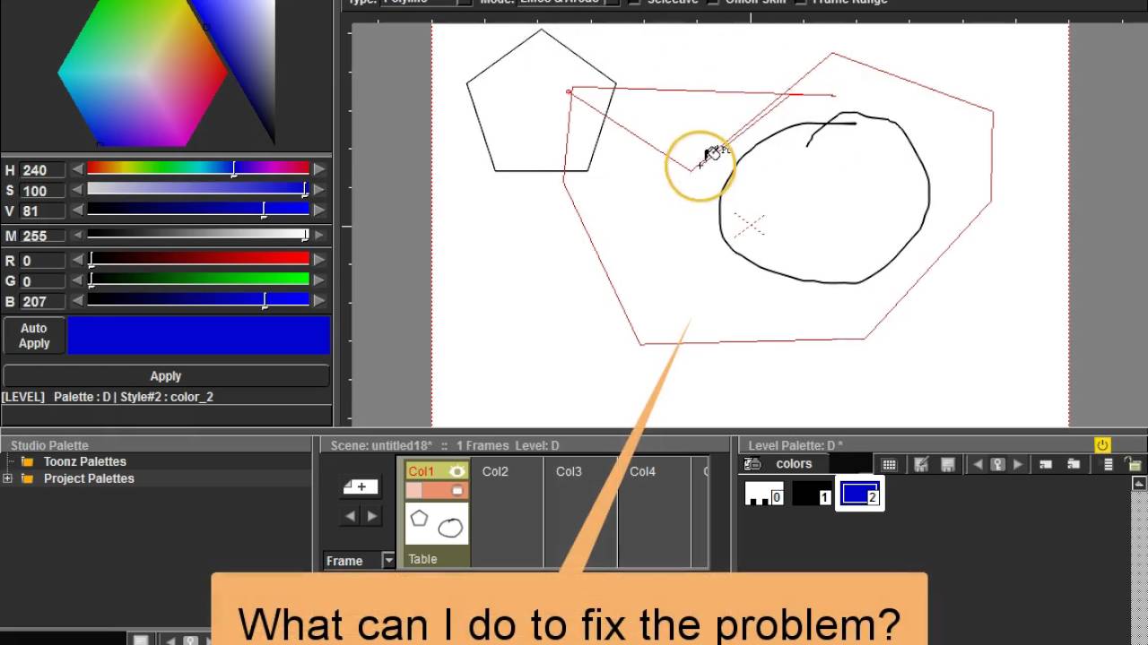The image size is (1148, 645).
Task: Click the Blue channel slider bar
Action: click(198, 301)
